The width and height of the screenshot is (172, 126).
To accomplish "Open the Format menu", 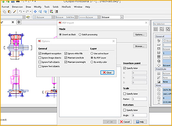I will [5, 7].
